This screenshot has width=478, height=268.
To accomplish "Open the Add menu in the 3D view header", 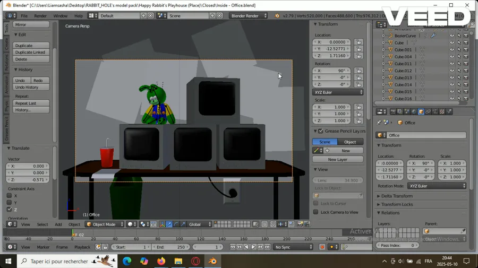I will click(58, 224).
